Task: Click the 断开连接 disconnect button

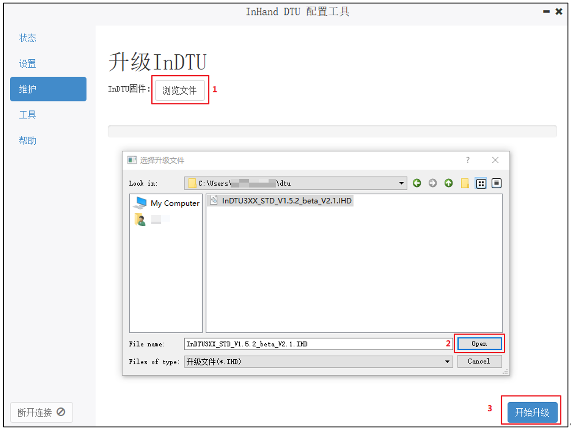Action: [41, 412]
